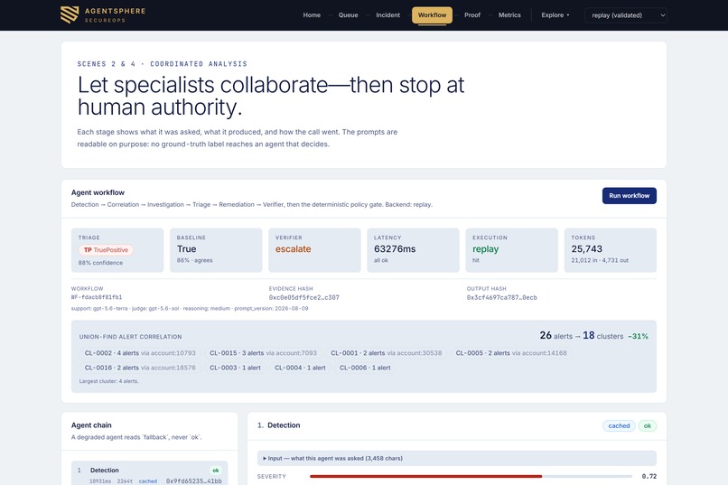Select cluster chip CL-0005 via account:14168
The image size is (728, 485).
tap(511, 353)
